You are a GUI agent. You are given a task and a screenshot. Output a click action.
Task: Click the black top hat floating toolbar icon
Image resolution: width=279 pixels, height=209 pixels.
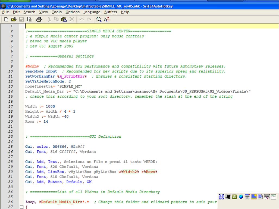pos(228,197)
